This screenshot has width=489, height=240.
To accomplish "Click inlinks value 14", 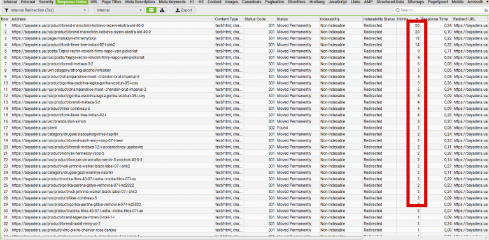I will click(x=417, y=45).
